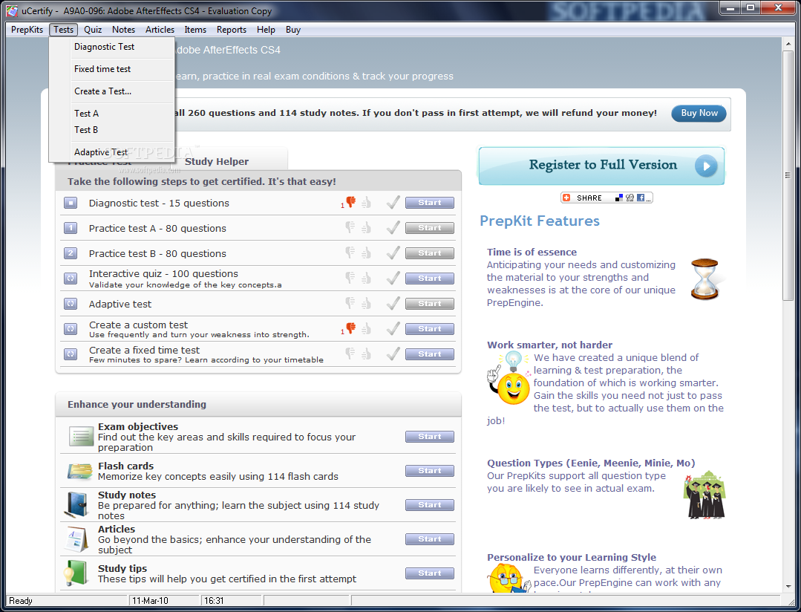Click the numbered 1 icon beside Practice test A

click(71, 228)
